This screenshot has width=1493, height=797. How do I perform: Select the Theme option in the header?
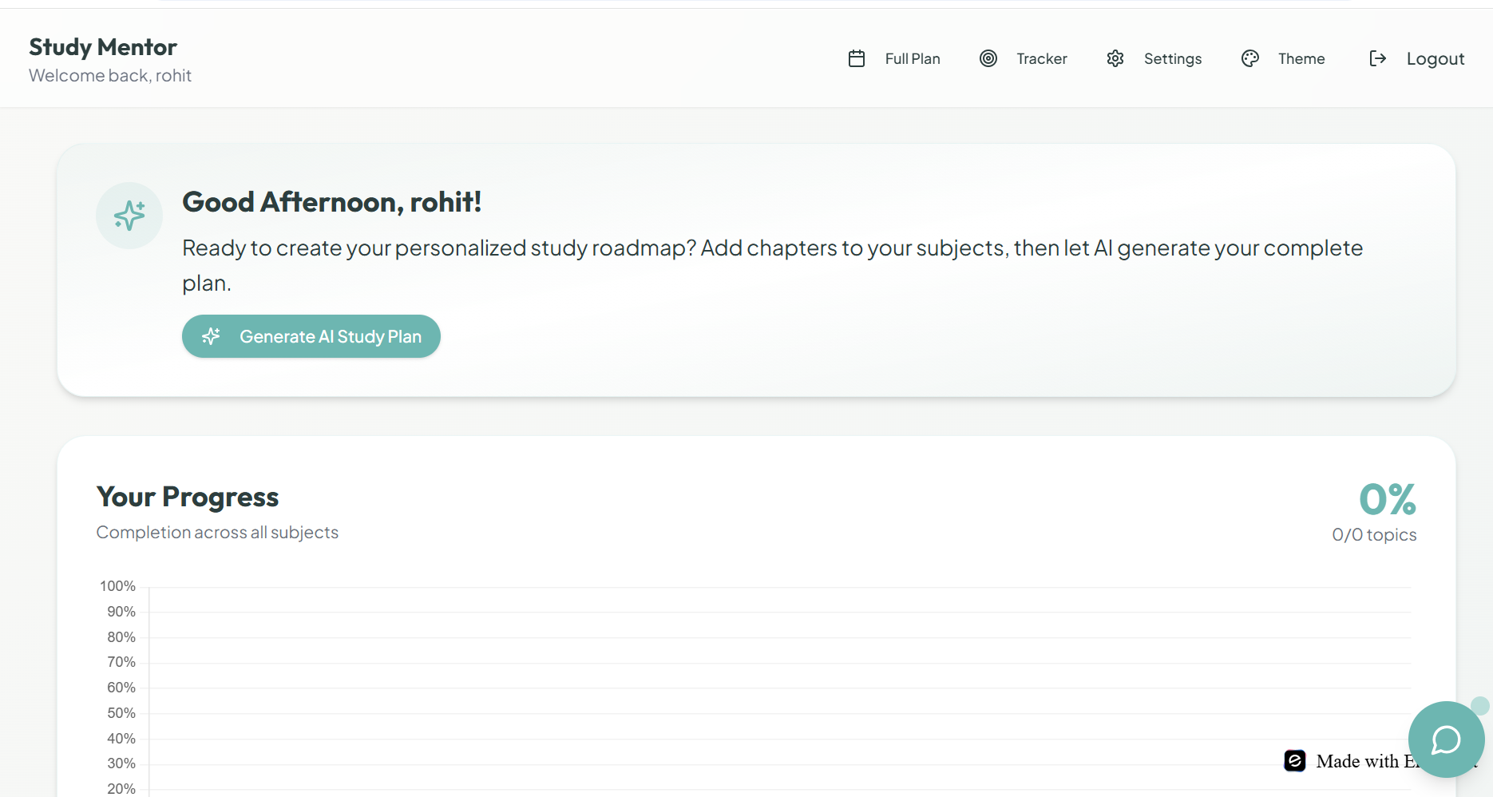pos(1301,58)
